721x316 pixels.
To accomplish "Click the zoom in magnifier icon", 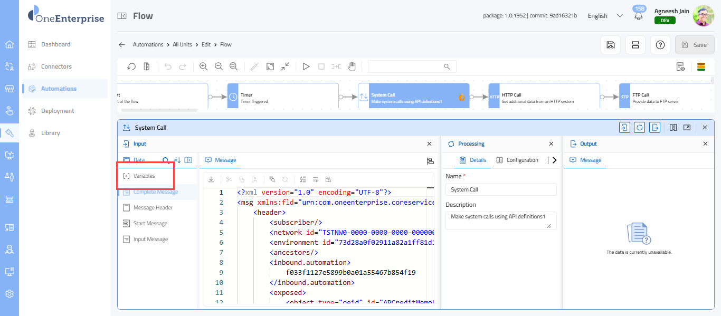I will [203, 66].
